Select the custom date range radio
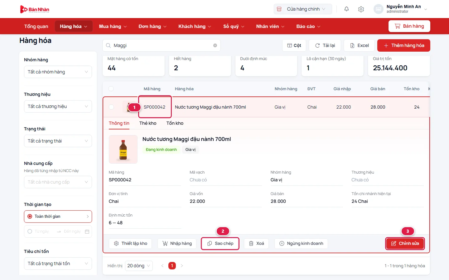Screen dimensions: 449x280 click(30, 231)
